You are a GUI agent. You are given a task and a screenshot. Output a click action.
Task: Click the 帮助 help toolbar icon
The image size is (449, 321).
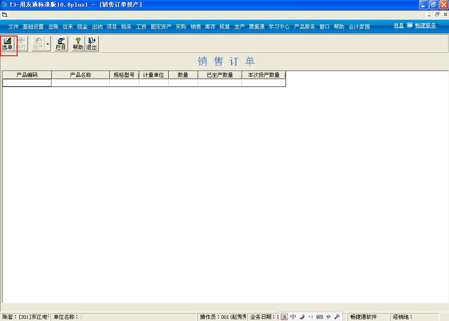[x=77, y=43]
